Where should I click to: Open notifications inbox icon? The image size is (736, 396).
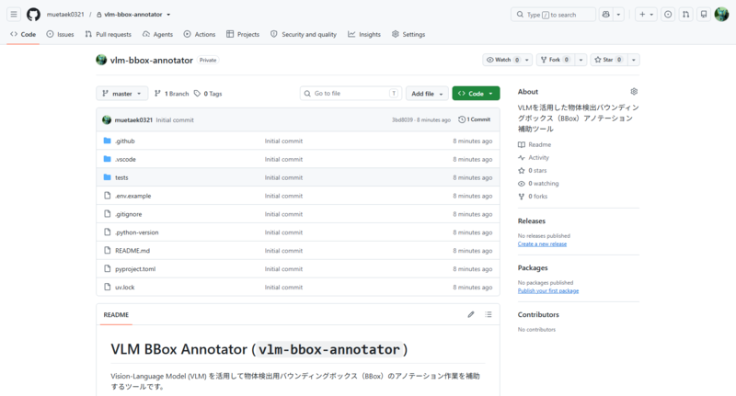point(704,15)
